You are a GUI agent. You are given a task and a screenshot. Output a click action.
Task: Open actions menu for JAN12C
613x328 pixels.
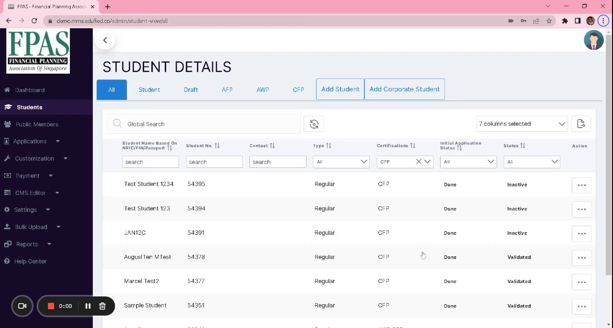582,234
